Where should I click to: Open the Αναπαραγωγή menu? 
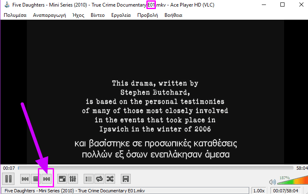(49, 15)
